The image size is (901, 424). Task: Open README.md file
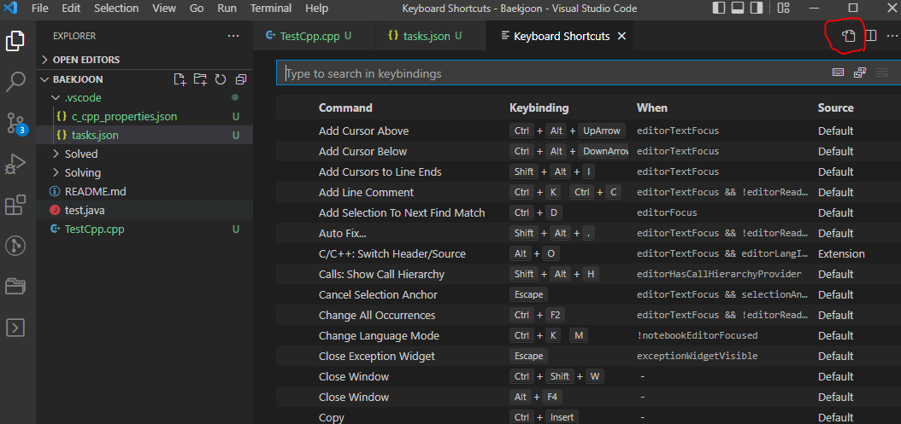[x=144, y=191]
